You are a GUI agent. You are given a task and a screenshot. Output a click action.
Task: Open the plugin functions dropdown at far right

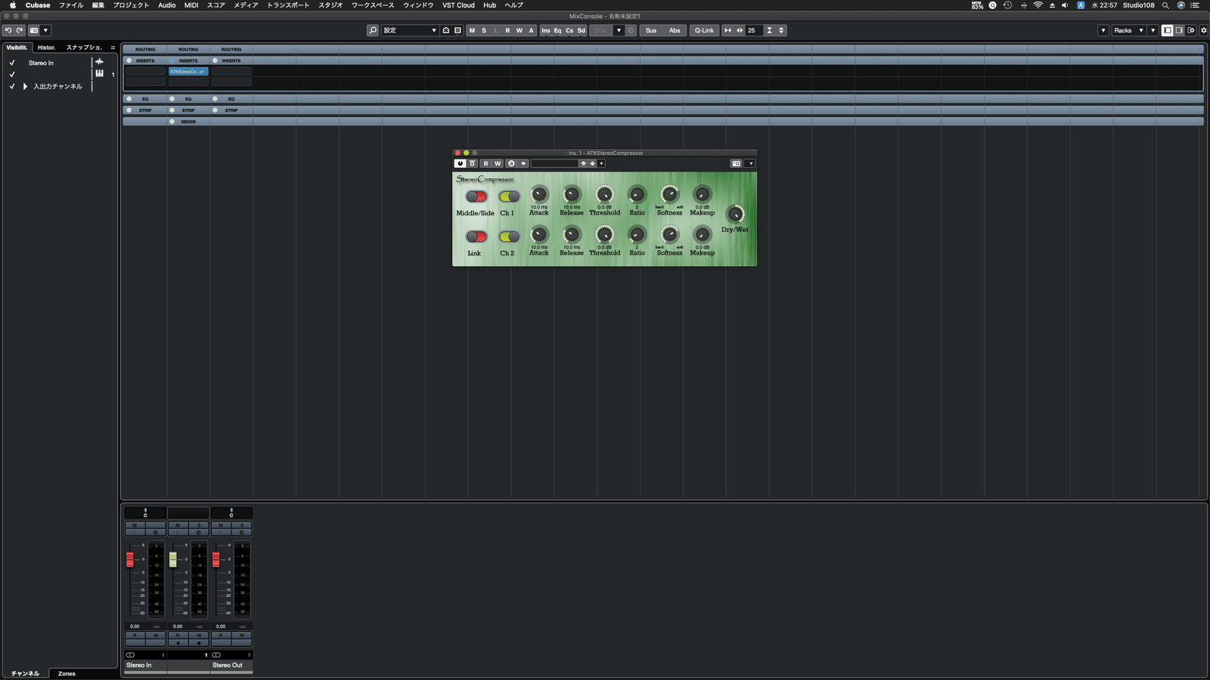pos(750,163)
